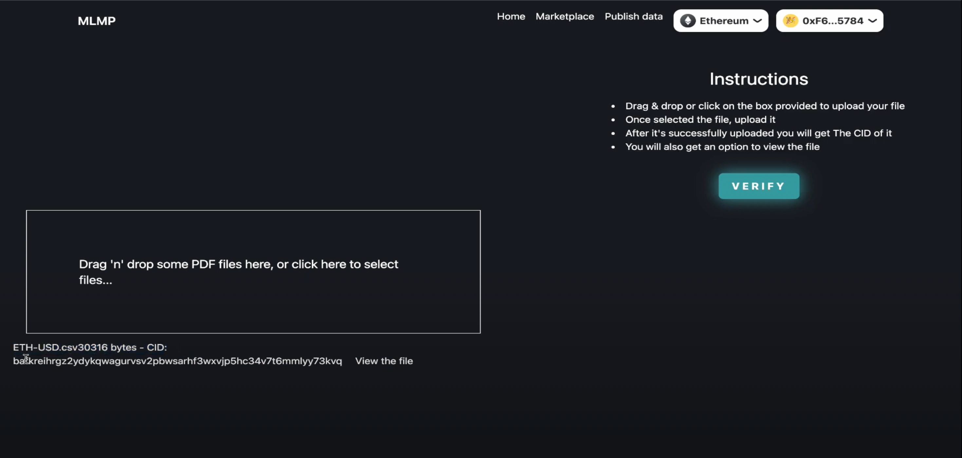
Task: Open the Home nav item
Action: pos(511,16)
